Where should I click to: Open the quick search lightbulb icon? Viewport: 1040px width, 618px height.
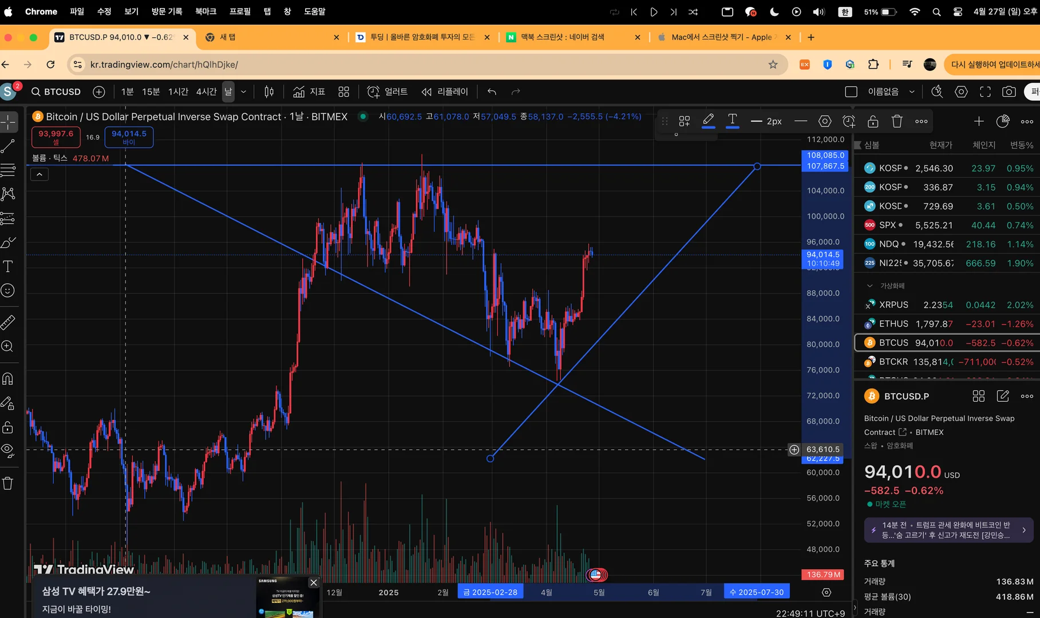pyautogui.click(x=937, y=92)
